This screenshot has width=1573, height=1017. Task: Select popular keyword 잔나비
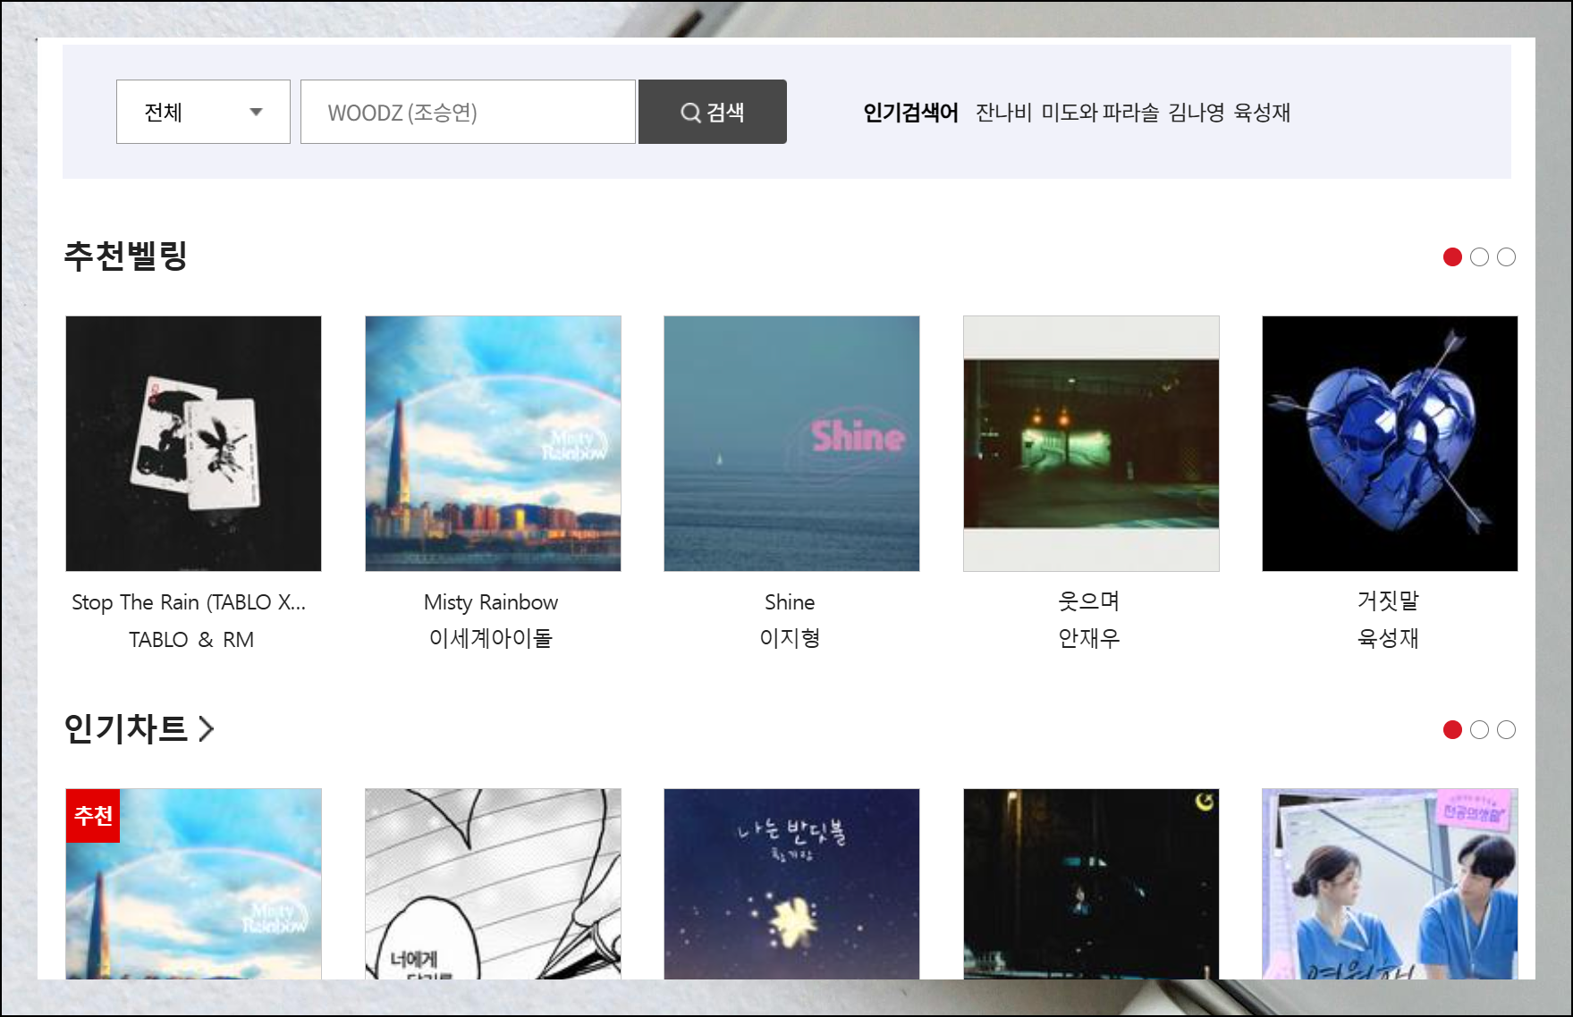(1003, 113)
